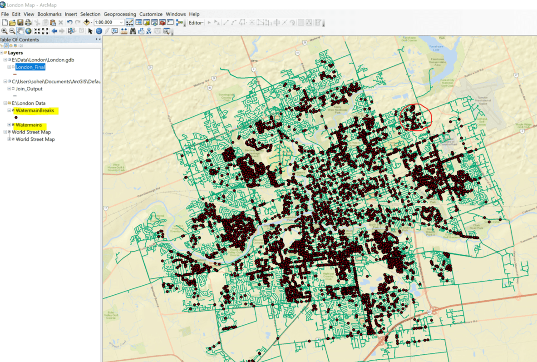
Task: Switch TOC to List By Source
Action: pos(6,45)
